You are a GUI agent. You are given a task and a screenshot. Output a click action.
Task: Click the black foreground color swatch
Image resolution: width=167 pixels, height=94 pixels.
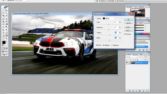(4, 42)
